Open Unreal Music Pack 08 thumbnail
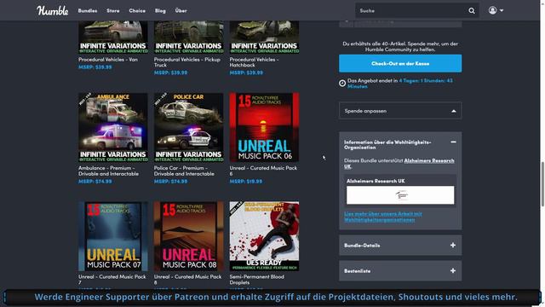The height and width of the screenshot is (307, 545). 189,236
